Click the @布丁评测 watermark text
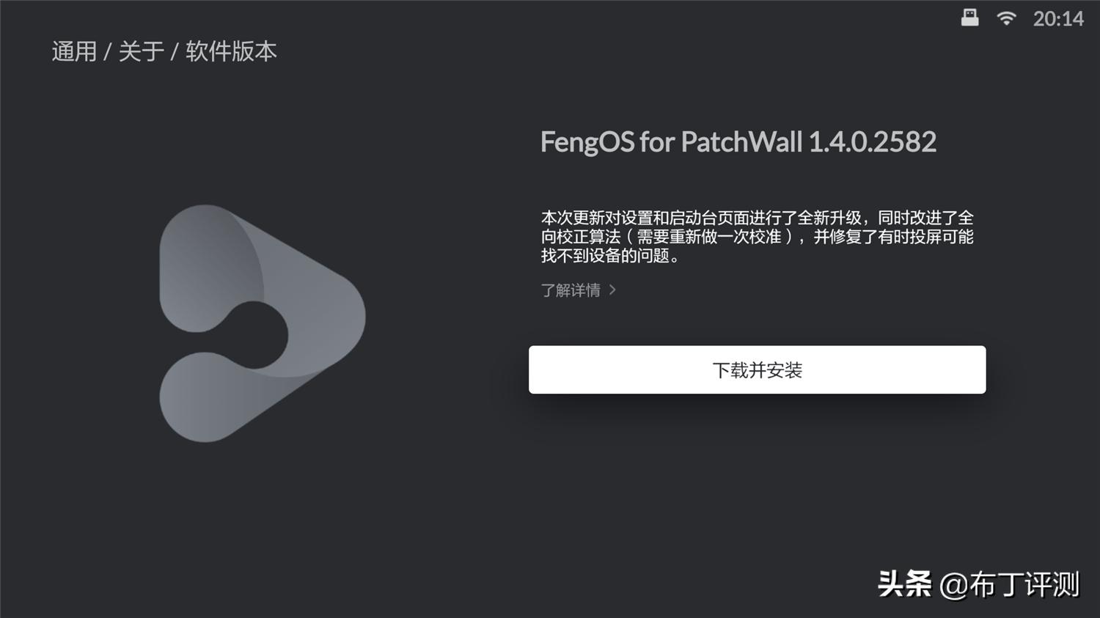 click(x=1009, y=585)
